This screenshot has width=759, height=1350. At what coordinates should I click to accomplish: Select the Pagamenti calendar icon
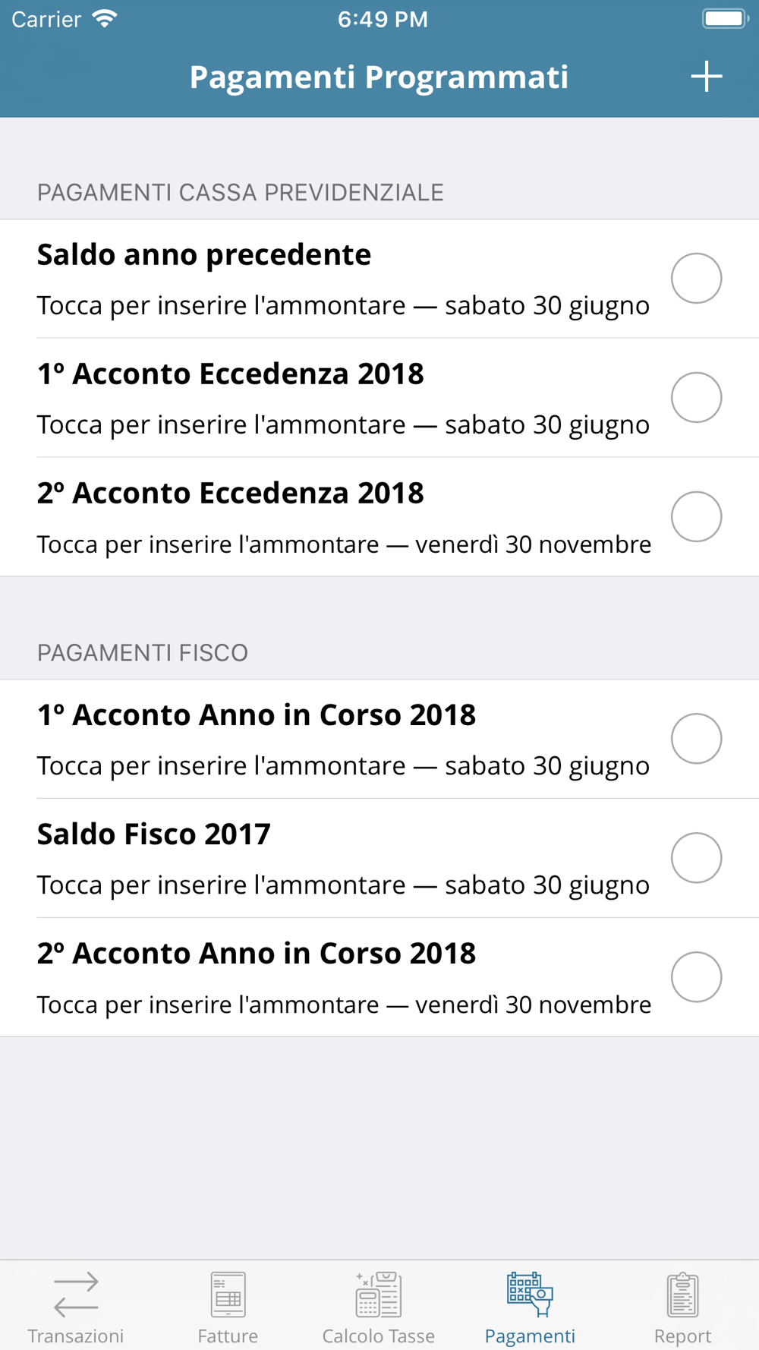click(530, 1294)
